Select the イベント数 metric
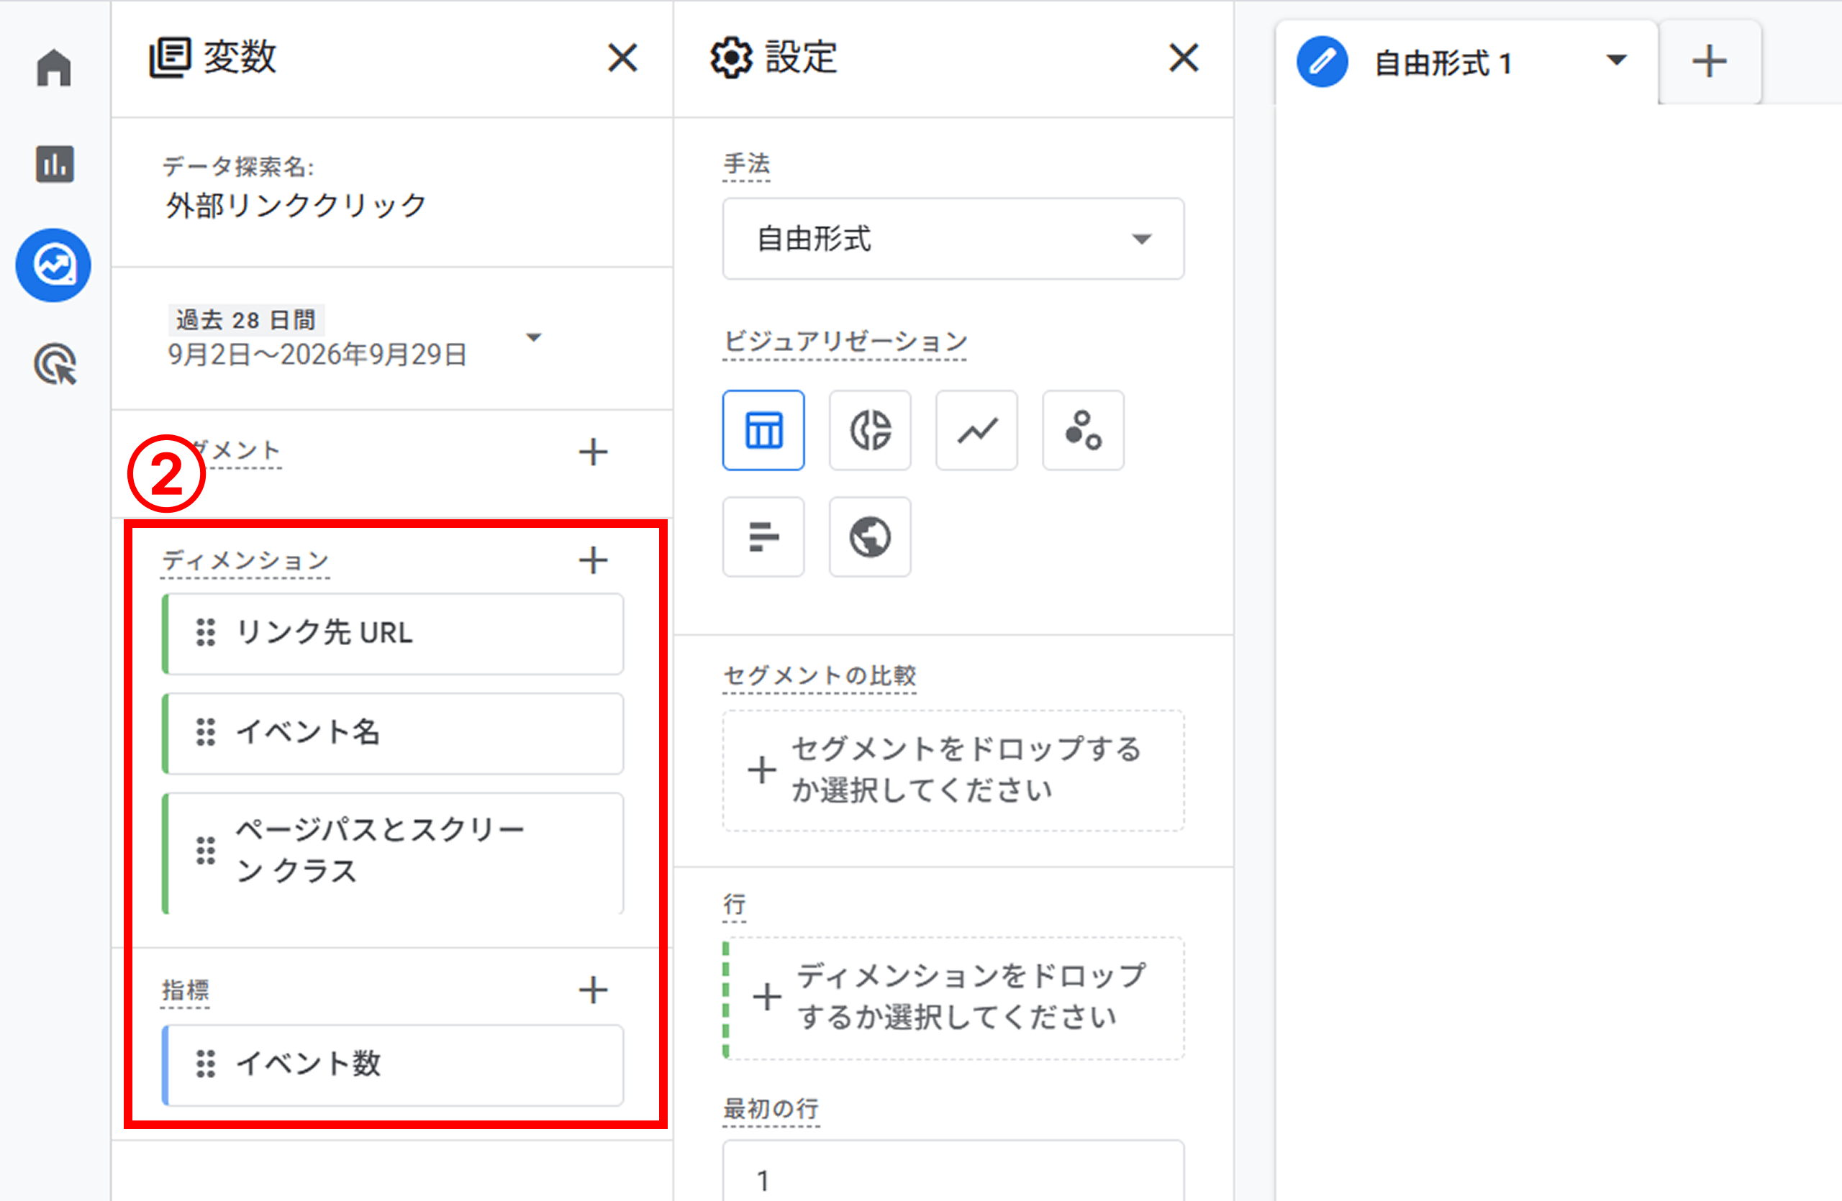 point(393,1065)
